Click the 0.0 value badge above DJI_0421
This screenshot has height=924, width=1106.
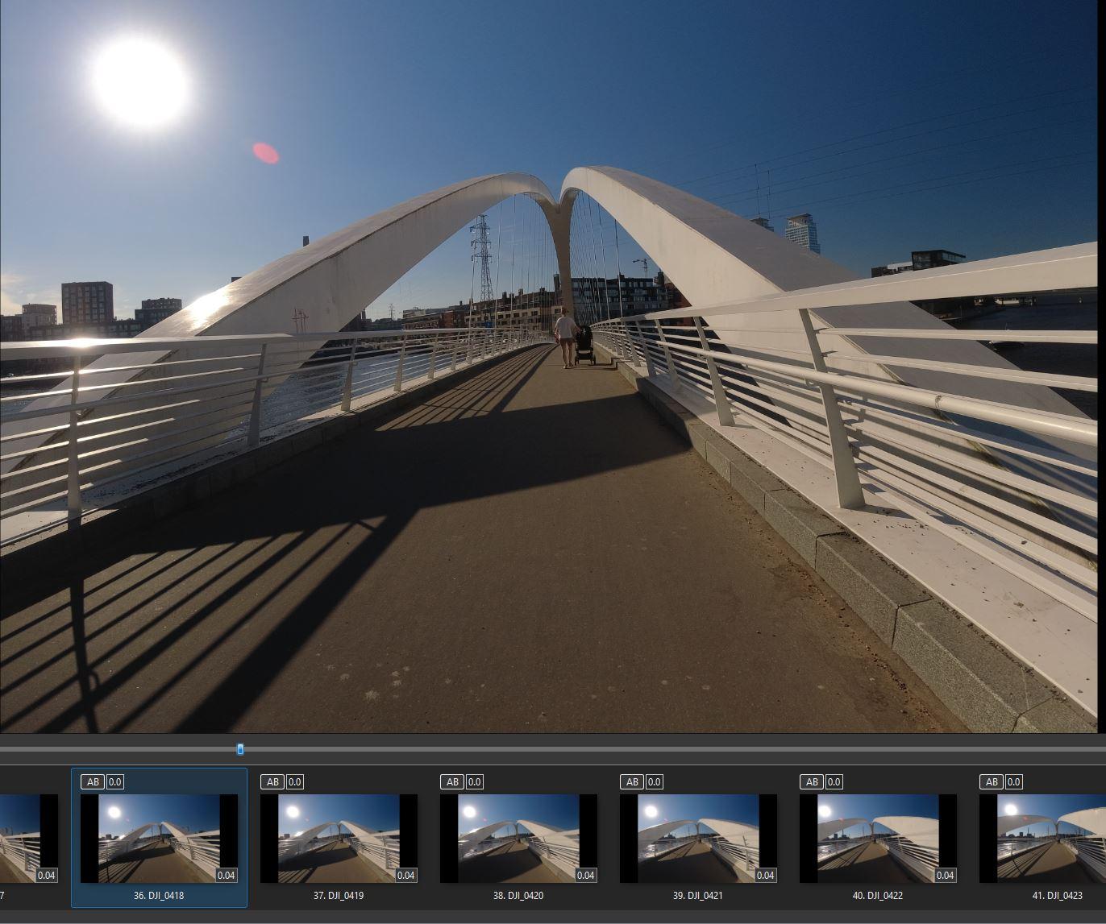pyautogui.click(x=655, y=781)
